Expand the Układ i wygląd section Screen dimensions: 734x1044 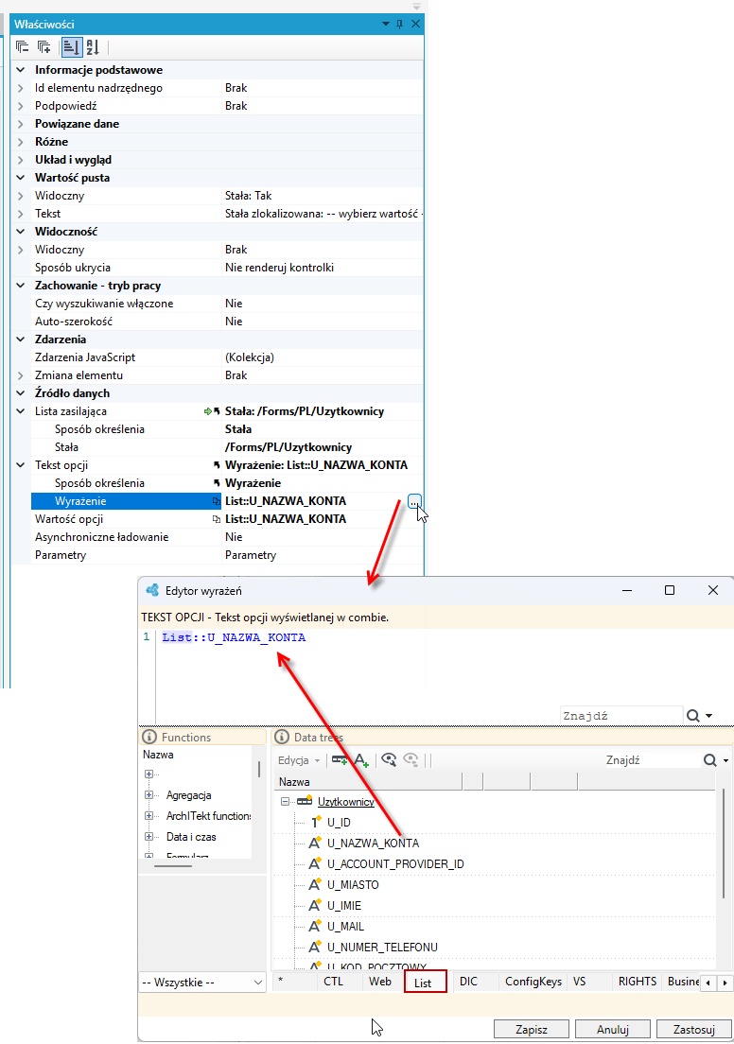(x=21, y=160)
